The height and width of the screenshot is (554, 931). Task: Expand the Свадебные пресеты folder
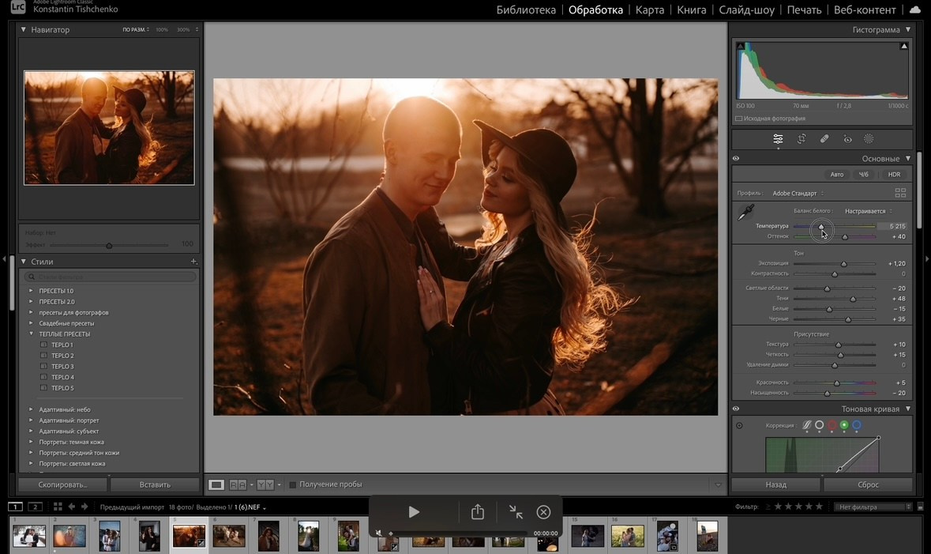coord(32,323)
